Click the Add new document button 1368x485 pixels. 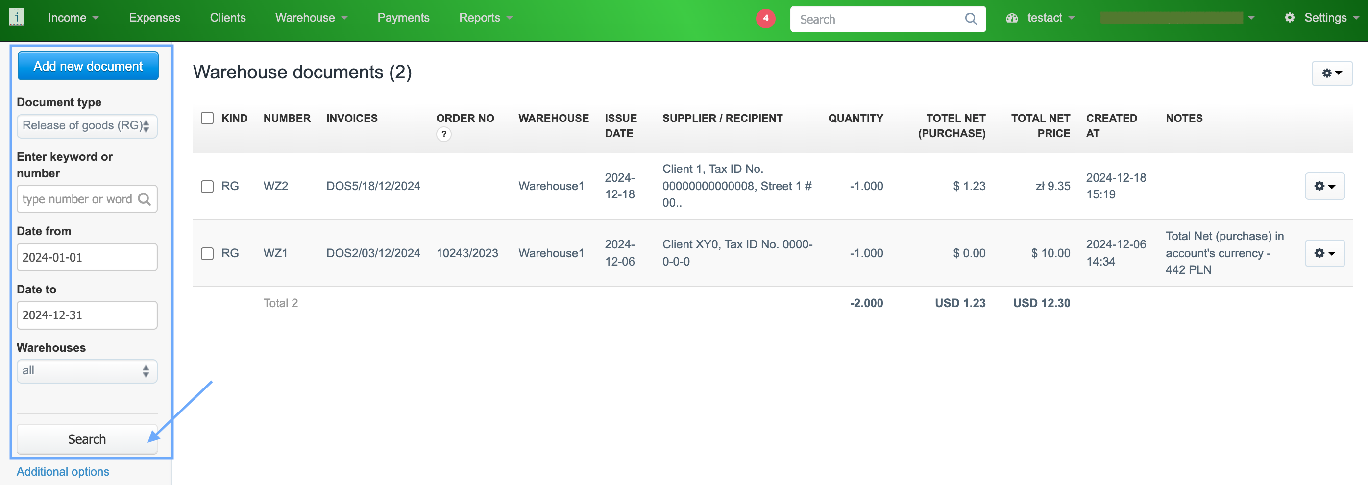point(88,67)
